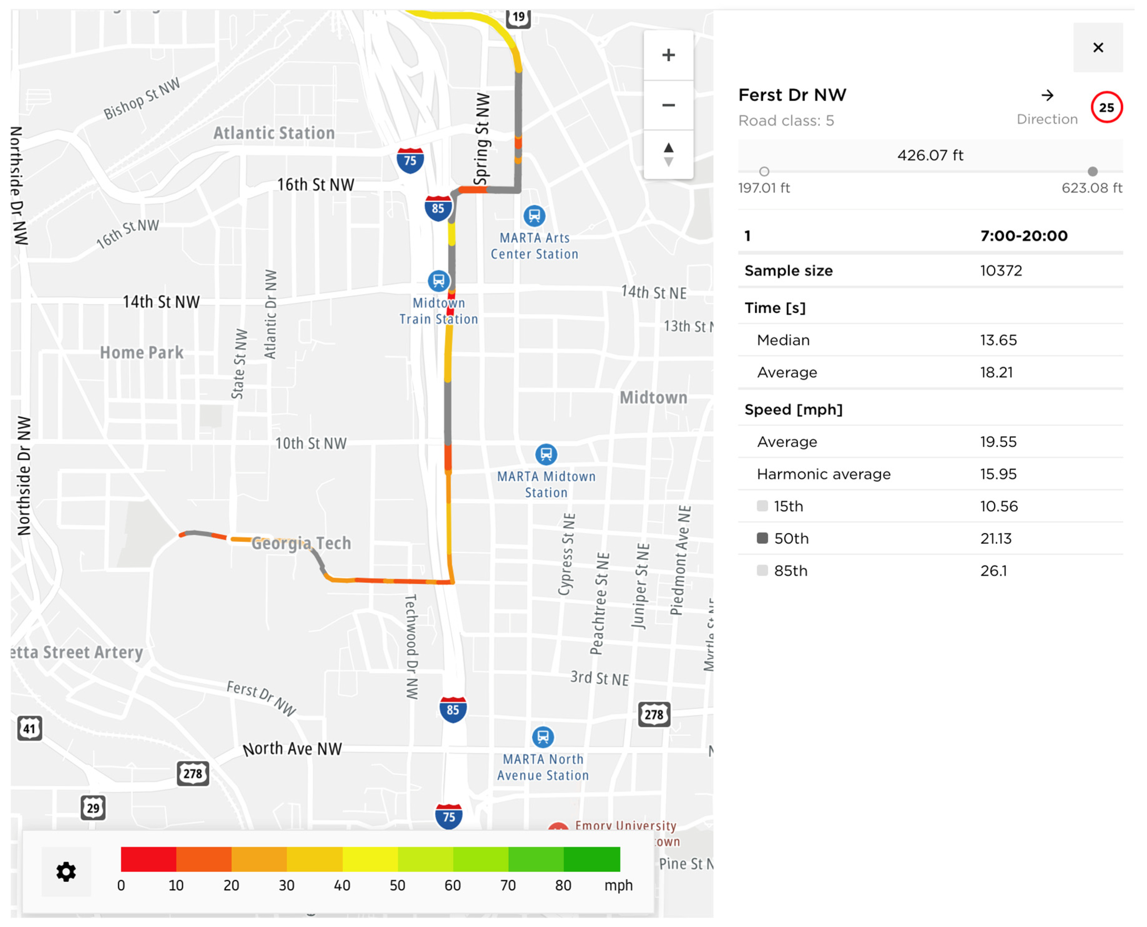
Task: Select the Midtown Train Station marker
Action: pyautogui.click(x=438, y=280)
